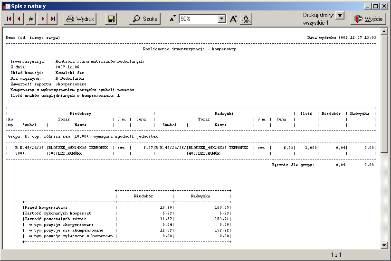
Task: Select the 90% zoom field
Action: pos(199,19)
